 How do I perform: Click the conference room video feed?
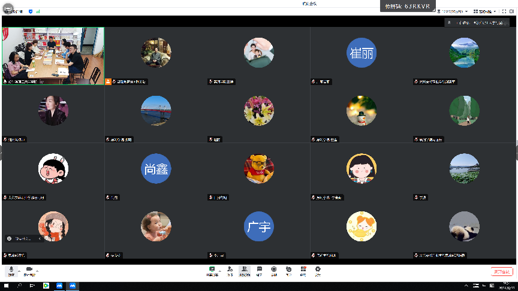tap(53, 54)
